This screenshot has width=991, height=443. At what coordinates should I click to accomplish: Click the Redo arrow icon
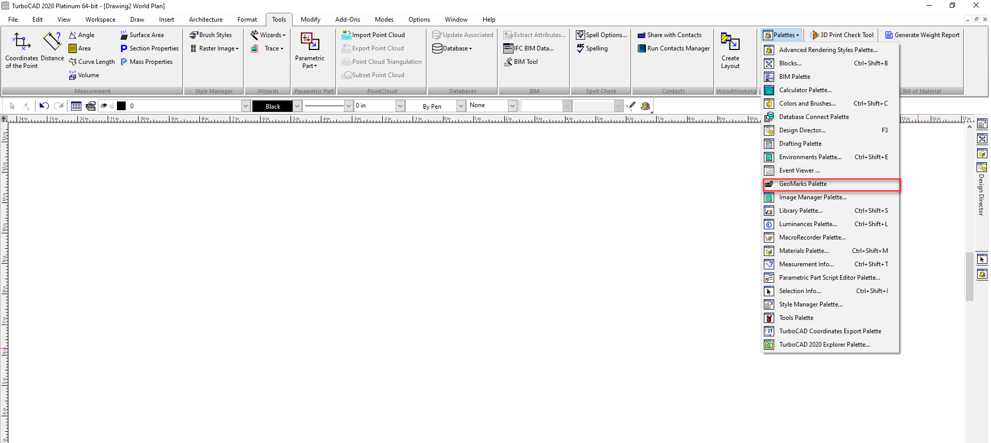[59, 106]
